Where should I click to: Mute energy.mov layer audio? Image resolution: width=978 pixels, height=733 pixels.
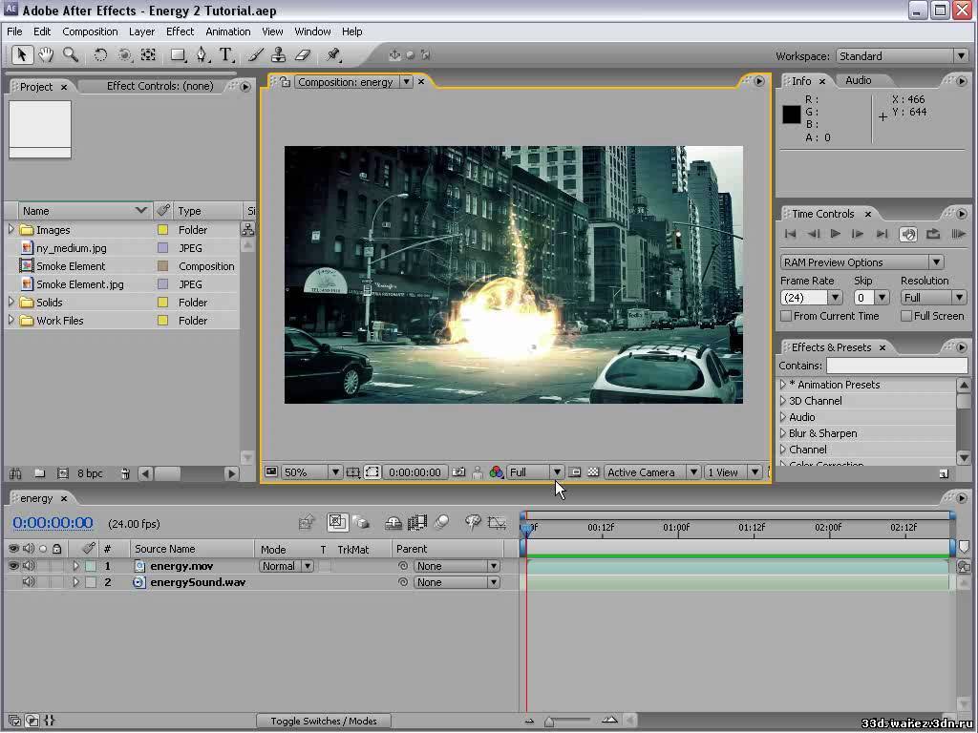coord(29,566)
